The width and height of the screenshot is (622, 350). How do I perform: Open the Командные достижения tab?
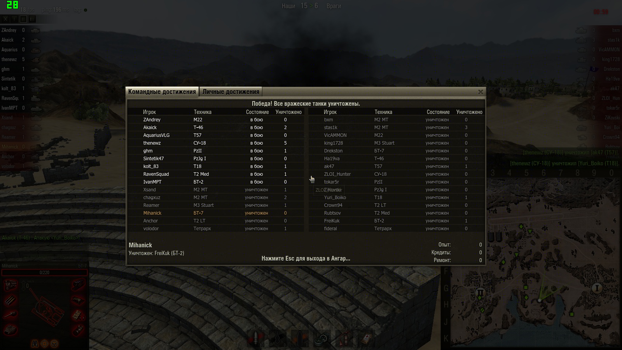tap(162, 92)
